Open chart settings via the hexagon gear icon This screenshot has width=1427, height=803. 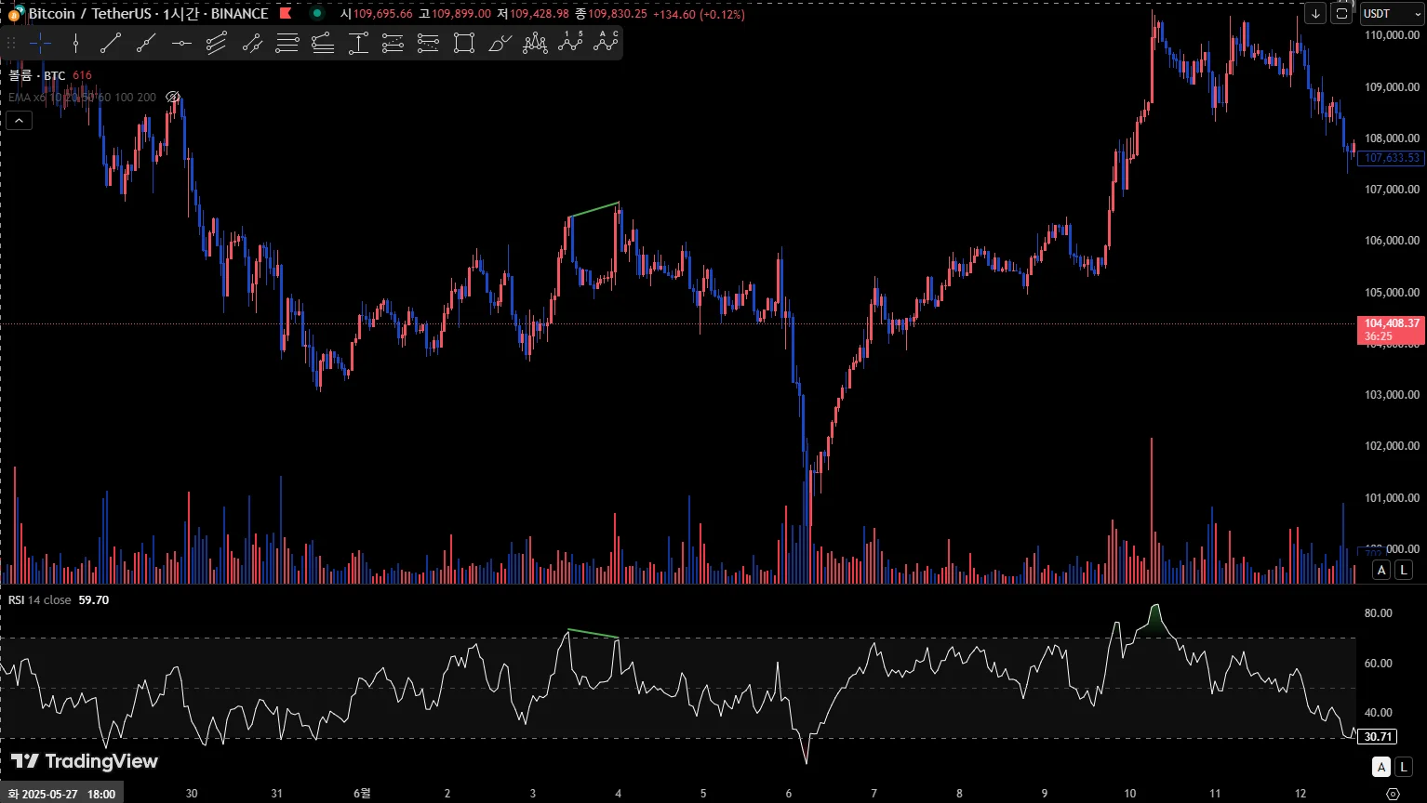[x=1393, y=794]
